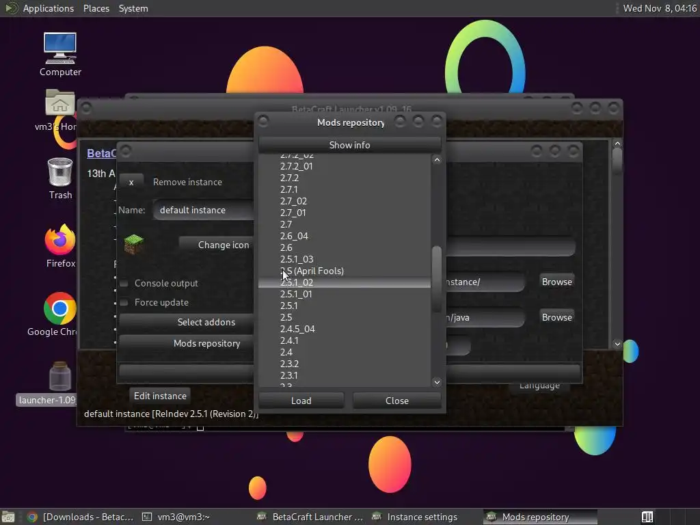Select version 2.5.1_02 in list
Screen dimensions: 700x525
pyautogui.click(x=345, y=282)
